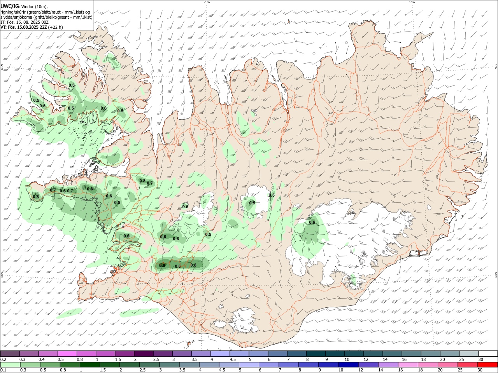Select the bottom-row green swatch between 0.5 and 0.8
Image resolution: width=498 pixels, height=373 pixels.
pos(50,365)
